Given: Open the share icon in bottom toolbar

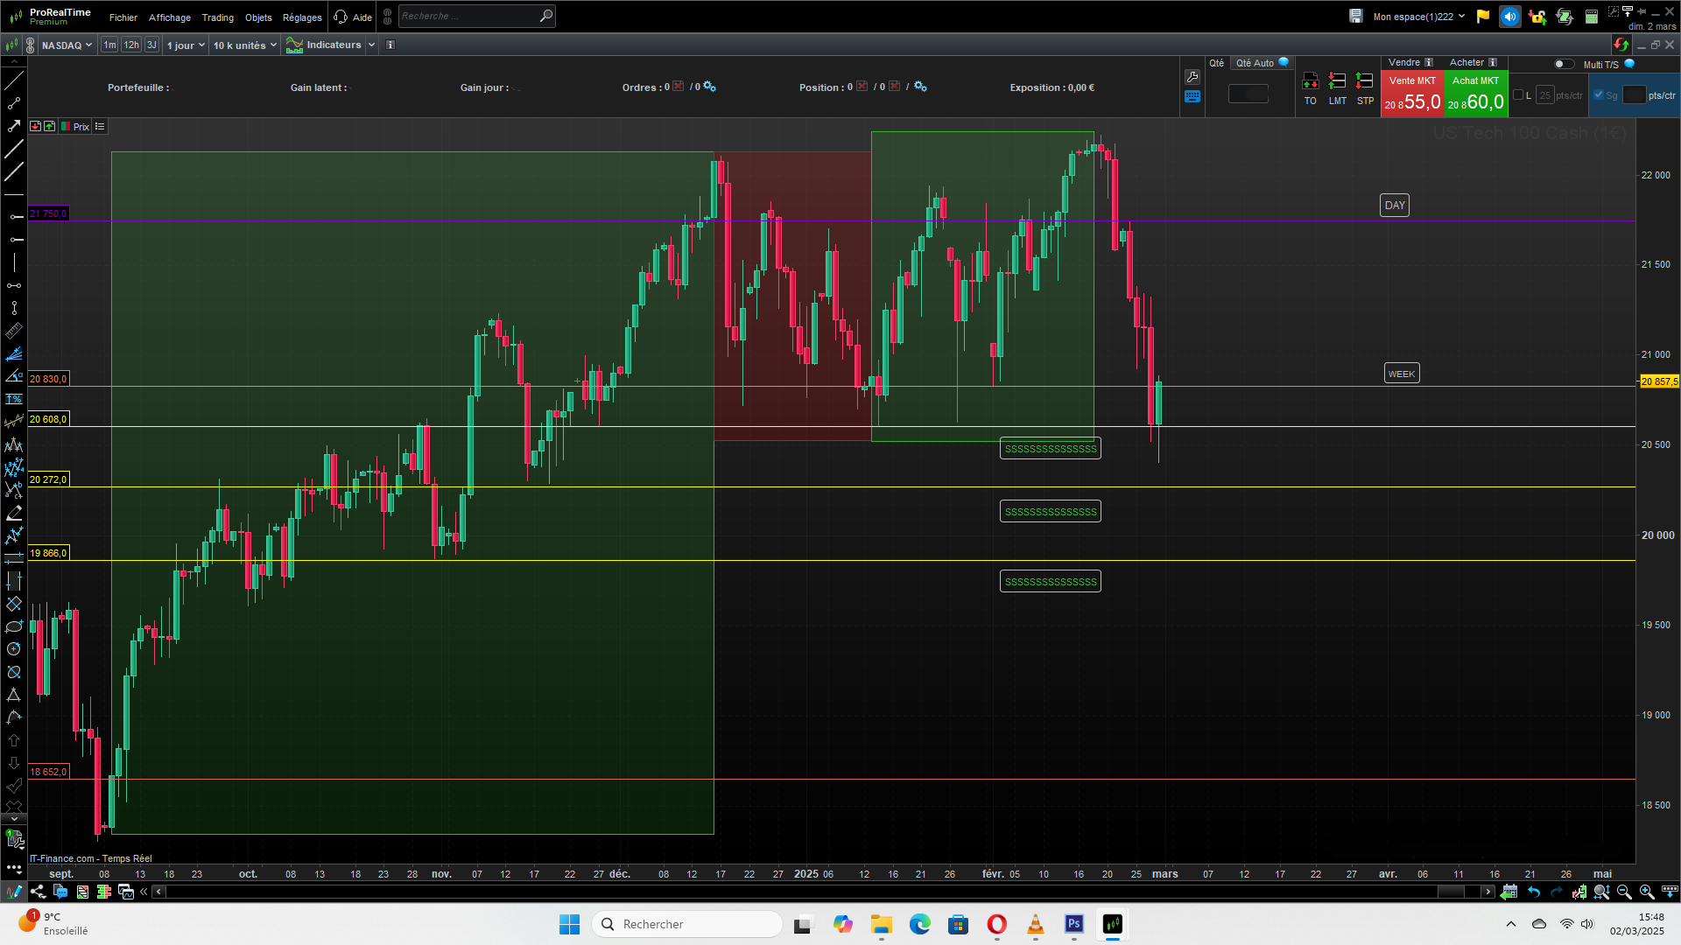Looking at the screenshot, I should [x=38, y=892].
